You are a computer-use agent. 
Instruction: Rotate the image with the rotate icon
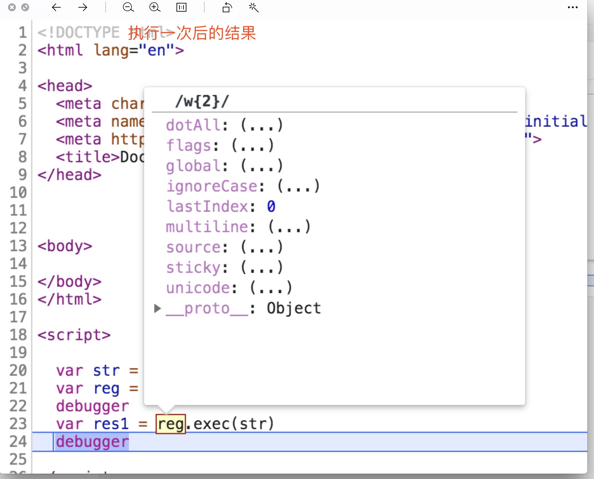(x=227, y=7)
